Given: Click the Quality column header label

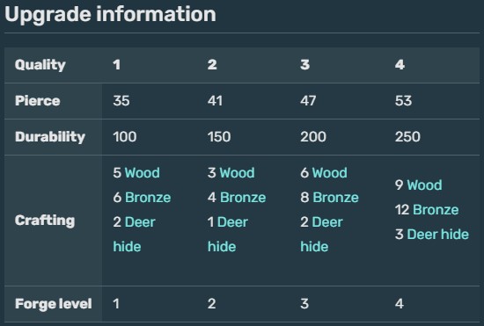Looking at the screenshot, I should (x=40, y=65).
